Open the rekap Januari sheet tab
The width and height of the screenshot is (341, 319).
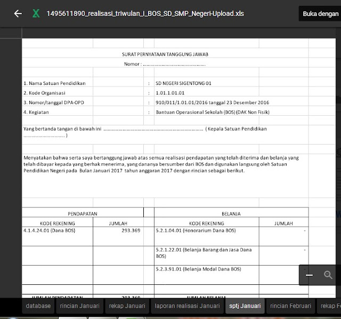tap(127, 306)
